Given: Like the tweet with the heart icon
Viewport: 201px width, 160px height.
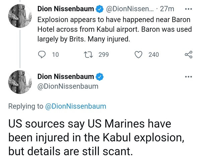Looking at the screenshot, I should point(139,54).
